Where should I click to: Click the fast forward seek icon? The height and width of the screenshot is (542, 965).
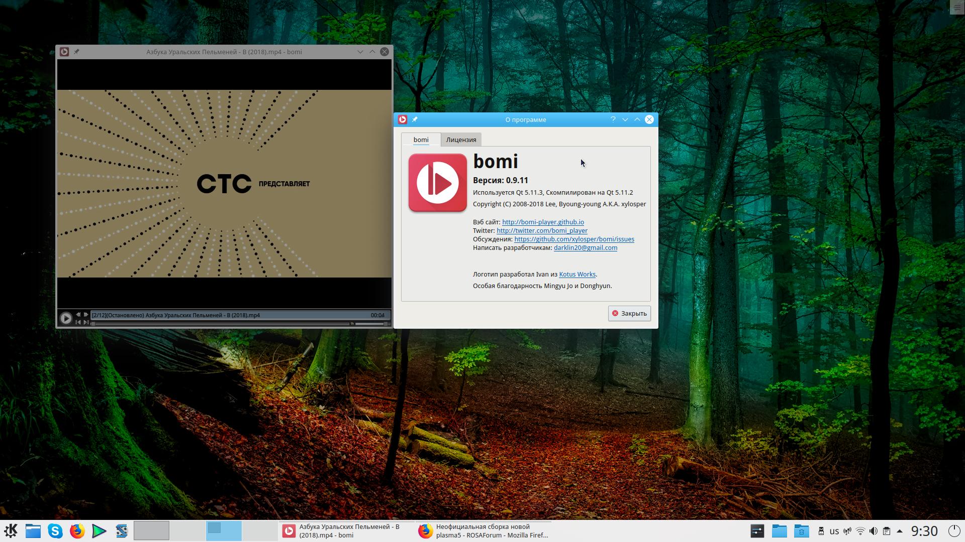click(x=86, y=315)
